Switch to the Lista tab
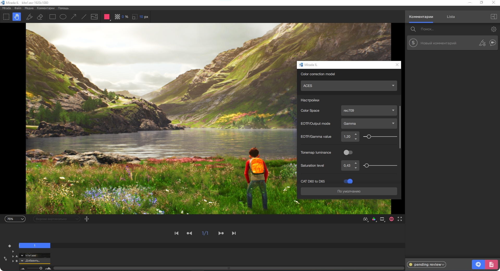 [451, 17]
